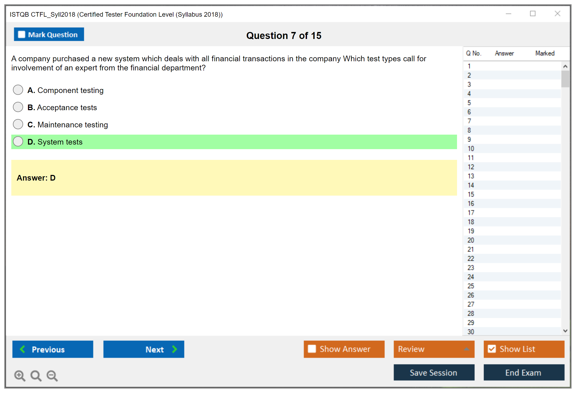
Task: Maximize the exam window
Action: pos(533,13)
